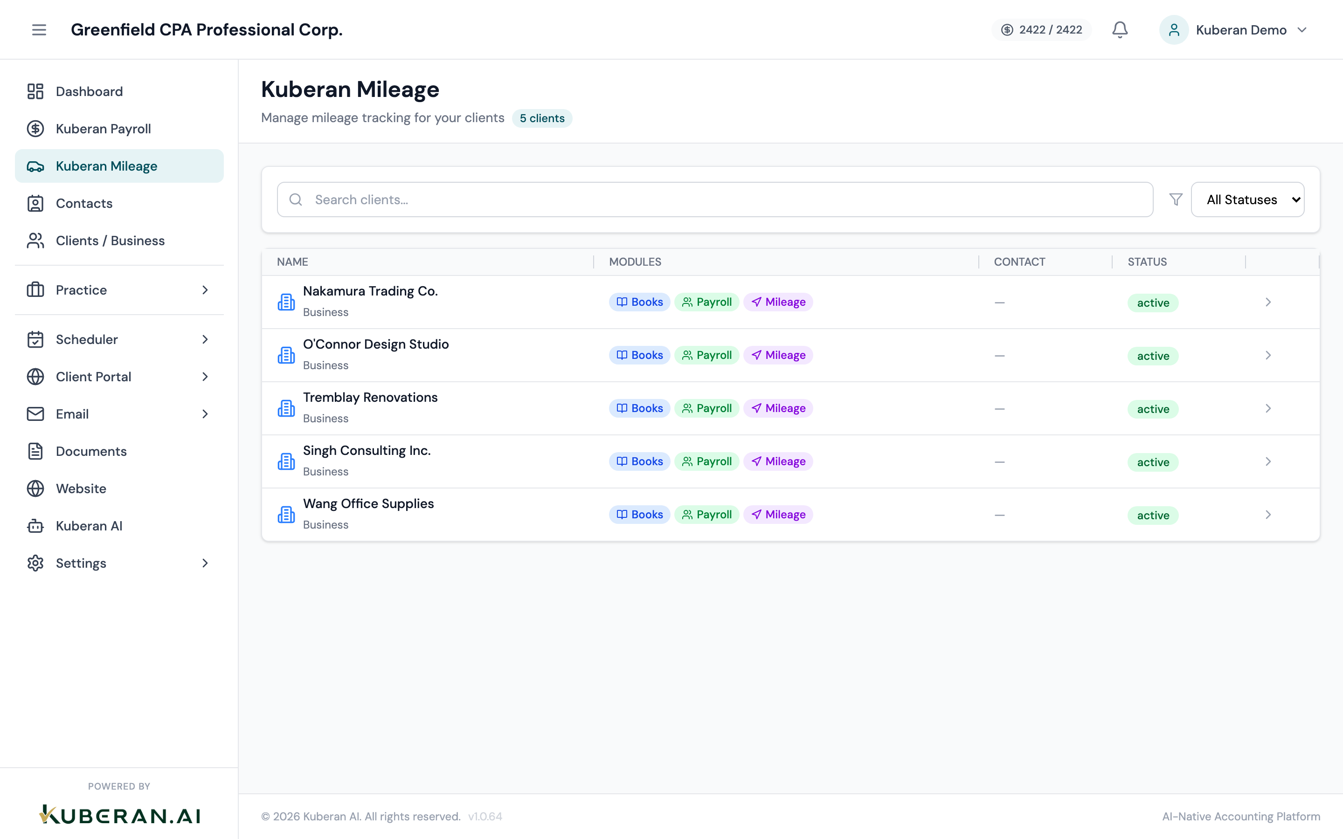Viewport: 1343px width, 839px height.
Task: Expand the Email submenu chevron
Action: pyautogui.click(x=205, y=414)
